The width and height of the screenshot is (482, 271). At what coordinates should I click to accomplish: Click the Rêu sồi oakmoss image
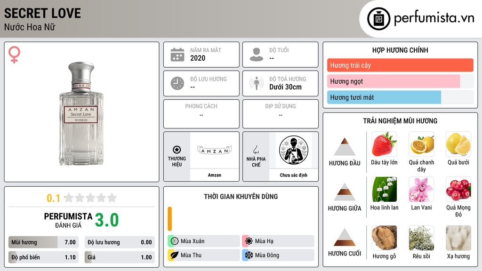pyautogui.click(x=421, y=238)
